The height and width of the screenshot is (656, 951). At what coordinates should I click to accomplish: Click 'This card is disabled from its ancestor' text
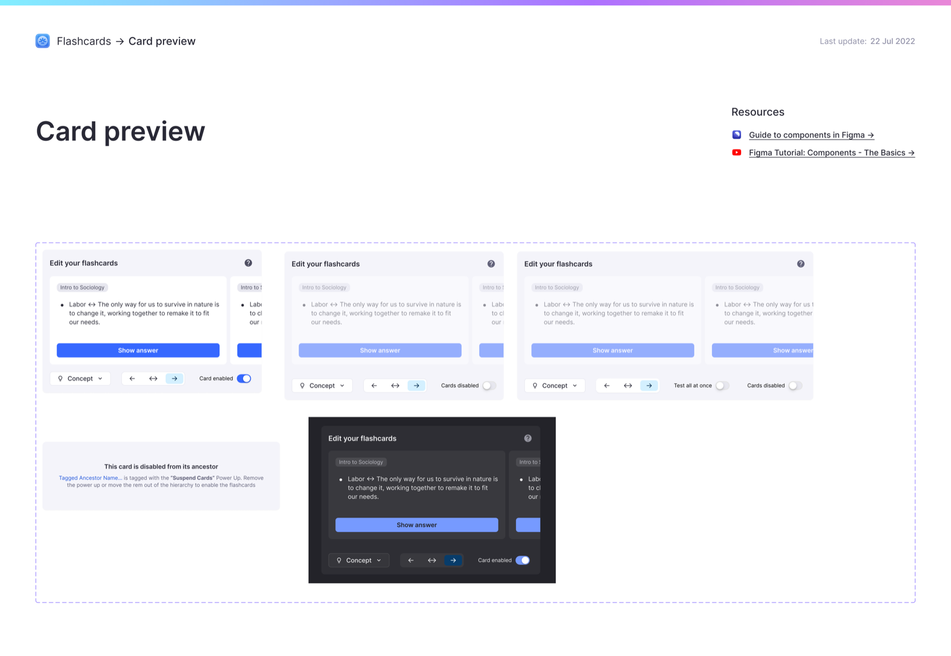(161, 466)
